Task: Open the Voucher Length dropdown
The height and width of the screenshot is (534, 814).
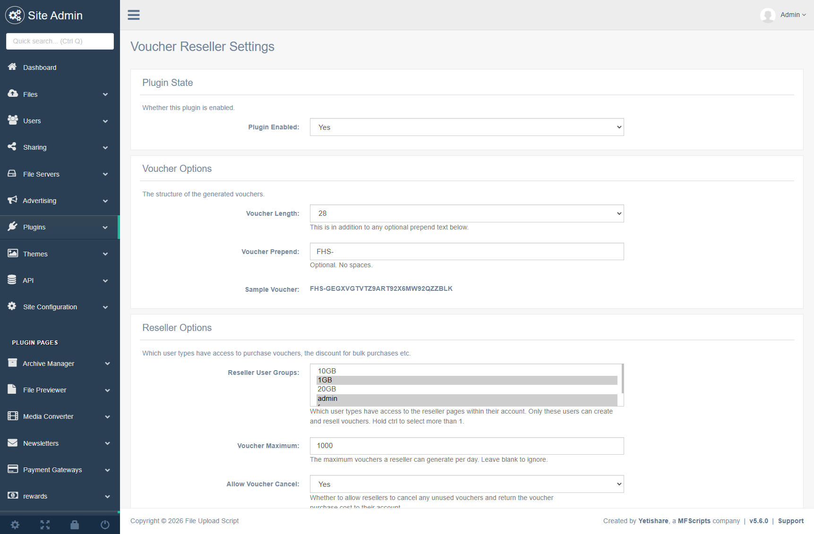Action: click(466, 213)
